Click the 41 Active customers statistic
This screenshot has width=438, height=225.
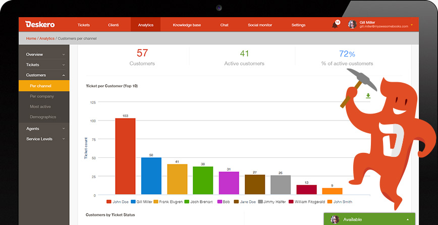[244, 57]
